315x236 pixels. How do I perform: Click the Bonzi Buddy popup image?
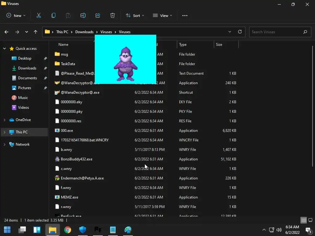coord(126,59)
